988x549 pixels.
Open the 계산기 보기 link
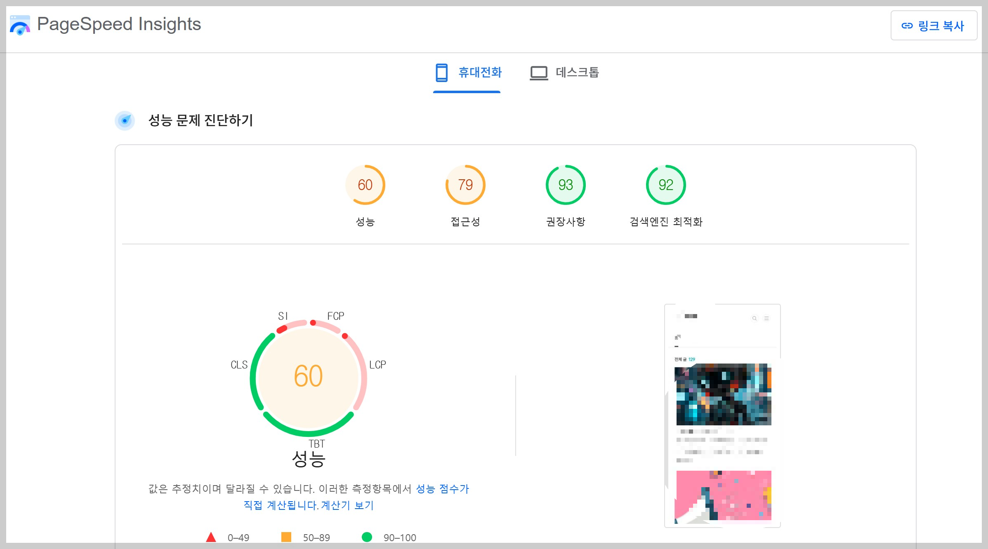[347, 505]
